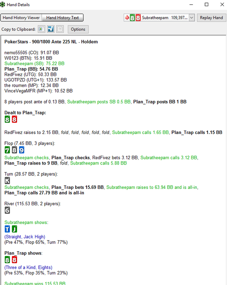Viewport: 227px width, 285px height.
Task: Open the Options button
Action: 78,29
